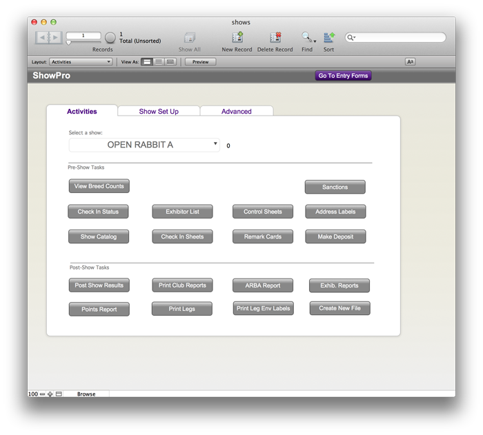Click the zoom in icon in status bar
The width and height of the screenshot is (483, 435).
[x=50, y=394]
